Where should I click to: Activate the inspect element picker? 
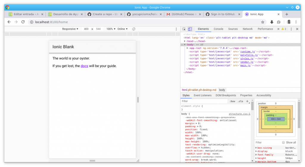pyautogui.click(x=184, y=29)
